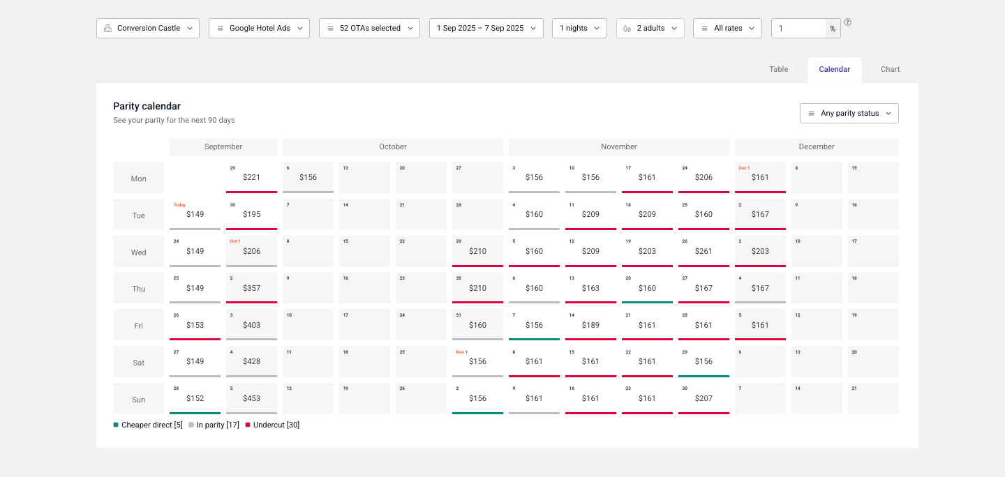Click the guests icon beside 2 adults

627,29
